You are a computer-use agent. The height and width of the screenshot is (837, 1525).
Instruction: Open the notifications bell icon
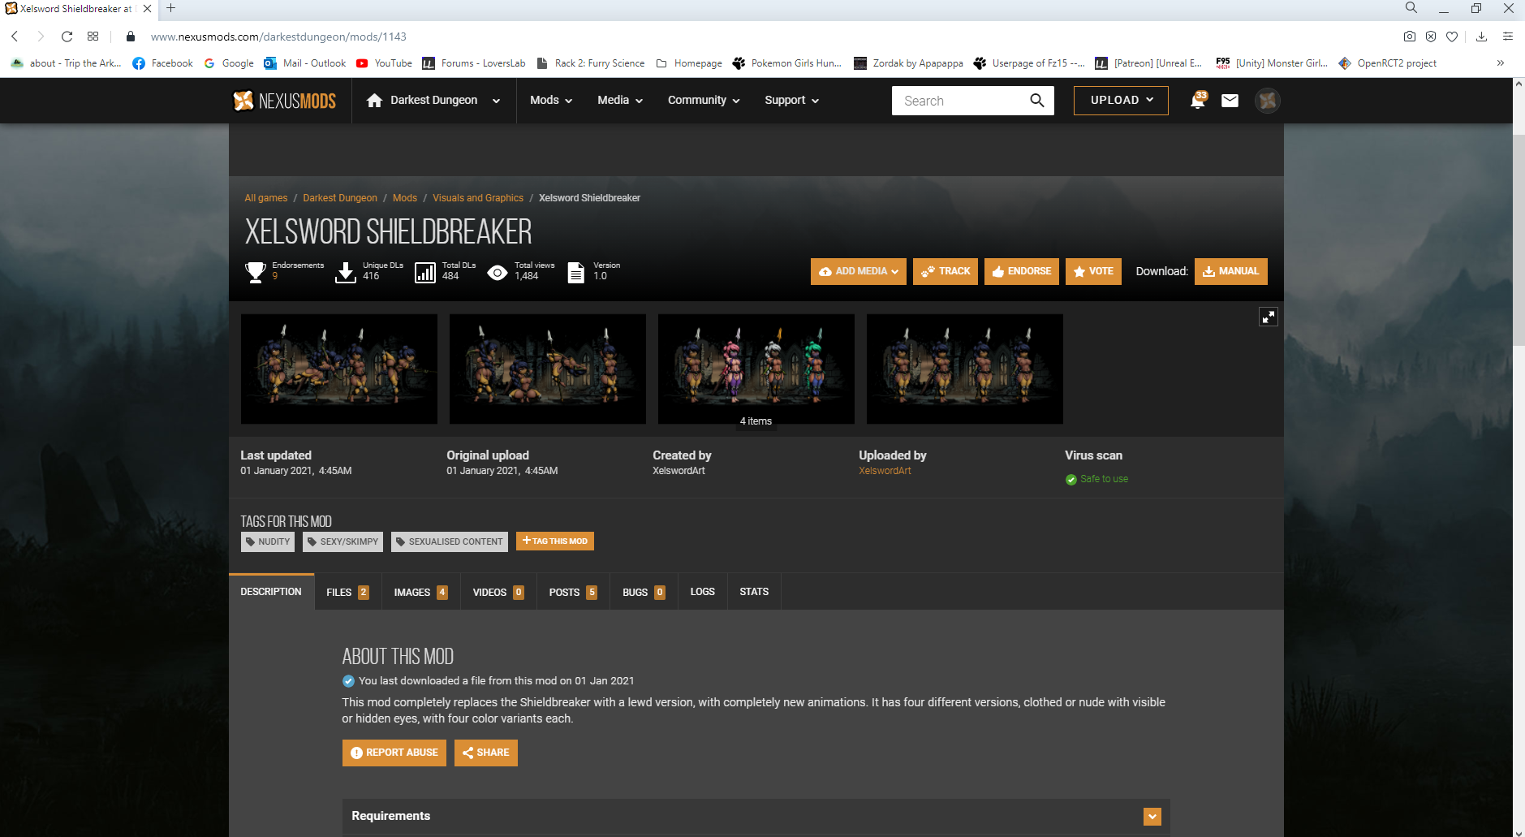(x=1198, y=100)
